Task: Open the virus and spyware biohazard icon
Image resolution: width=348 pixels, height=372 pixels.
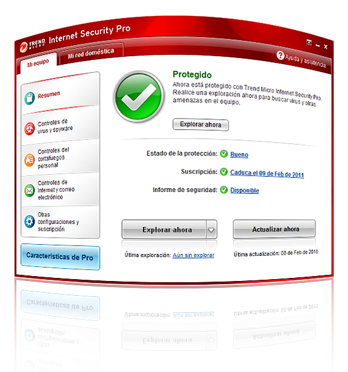Action: tap(30, 129)
